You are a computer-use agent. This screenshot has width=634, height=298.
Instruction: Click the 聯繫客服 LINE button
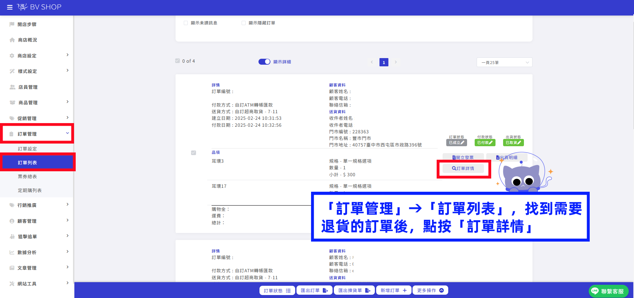tap(608, 291)
